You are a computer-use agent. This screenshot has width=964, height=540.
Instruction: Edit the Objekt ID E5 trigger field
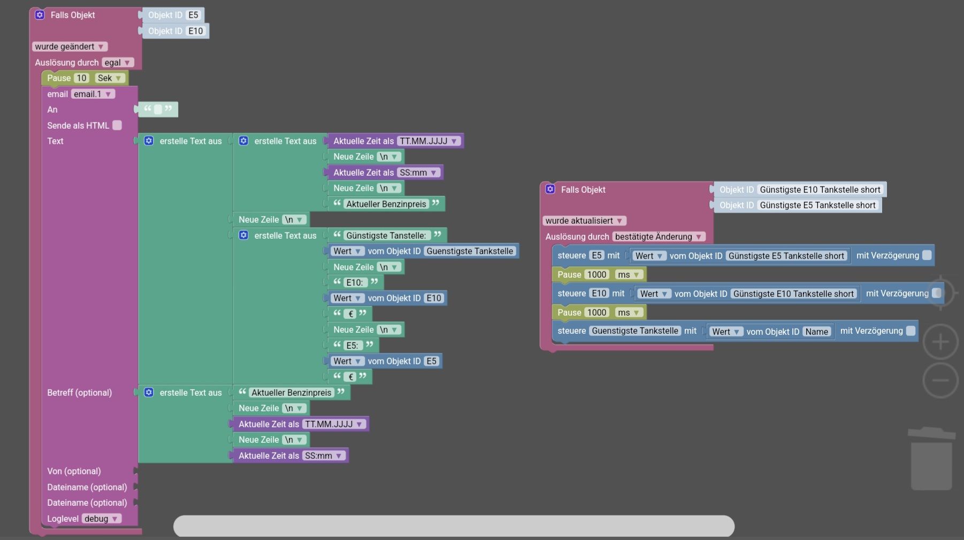(x=193, y=15)
